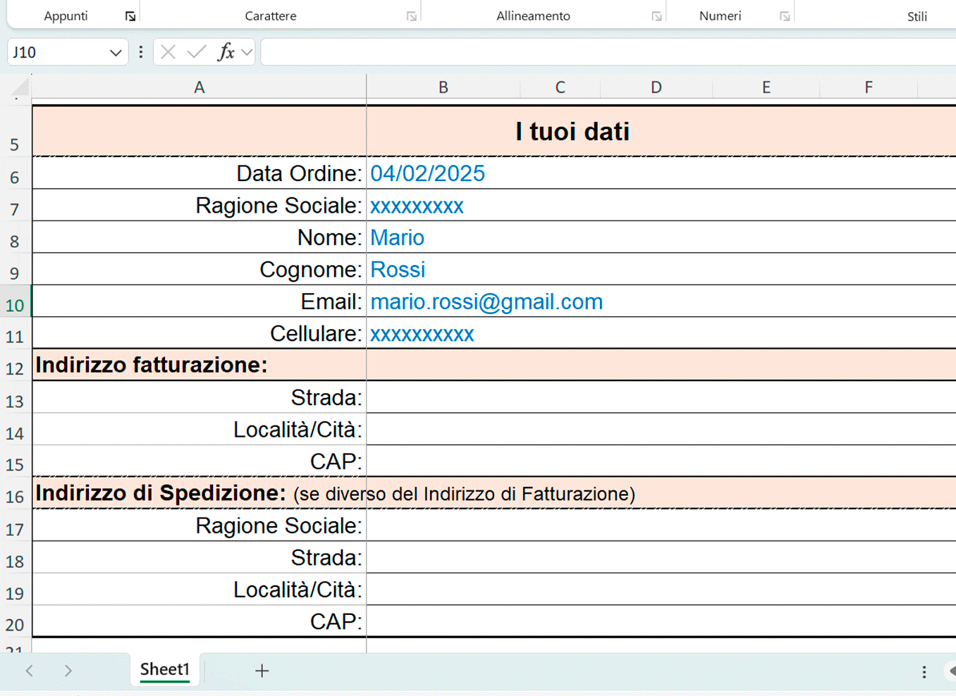Click the empty Strada value cell in row 13
This screenshot has width=956, height=696.
pyautogui.click(x=661, y=397)
